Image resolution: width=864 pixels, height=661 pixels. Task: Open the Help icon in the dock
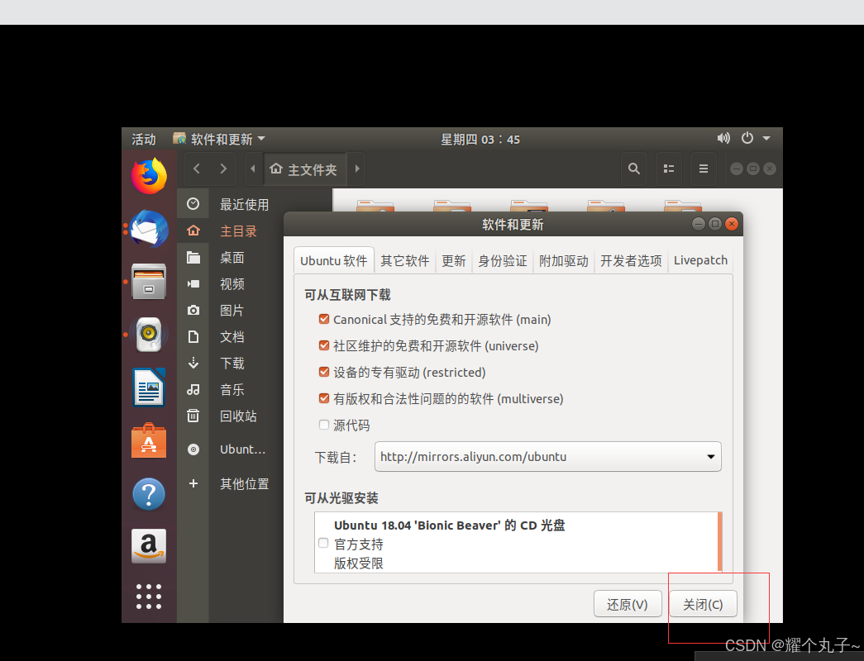(149, 494)
